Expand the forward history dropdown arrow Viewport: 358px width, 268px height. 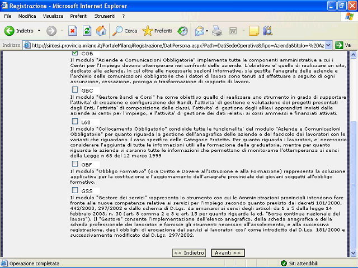pos(62,31)
